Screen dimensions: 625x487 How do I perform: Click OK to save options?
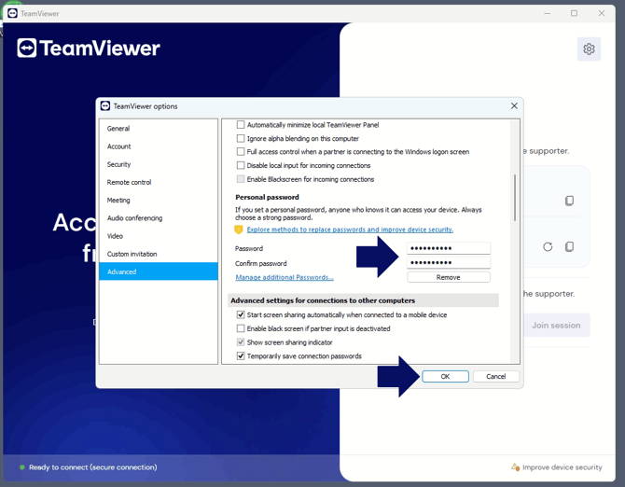(445, 376)
